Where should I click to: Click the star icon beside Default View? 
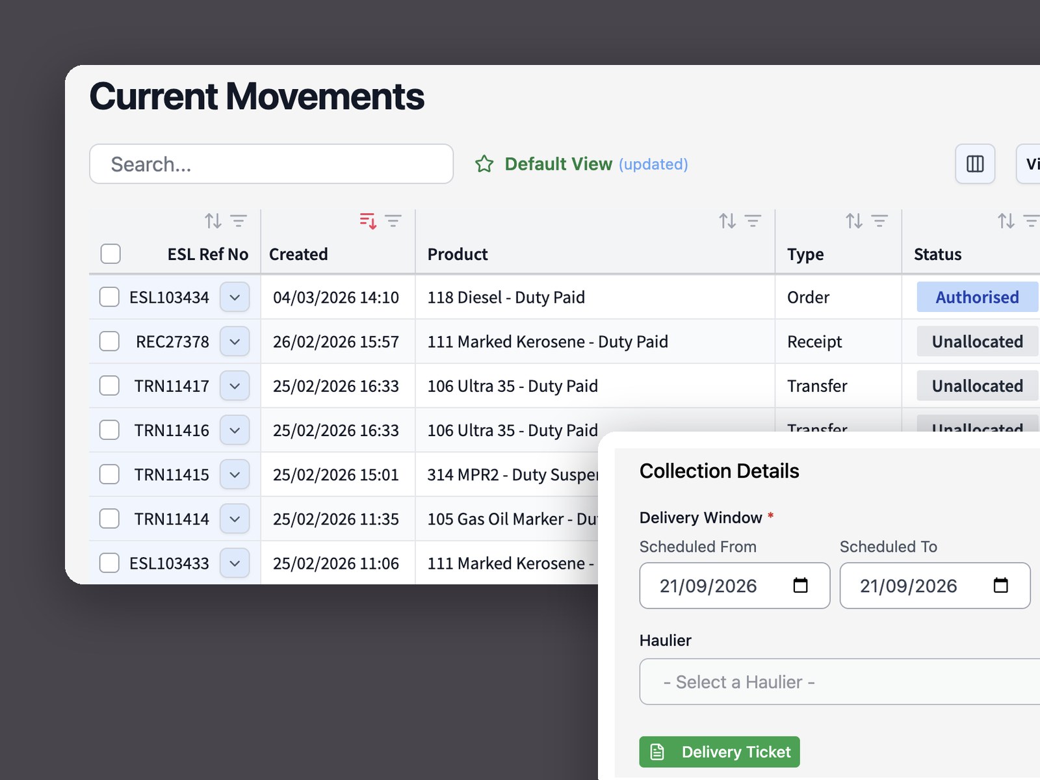[x=484, y=164]
